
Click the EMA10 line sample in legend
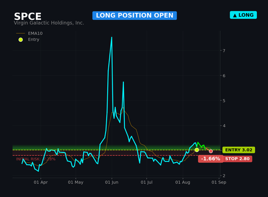pyautogui.click(x=20, y=33)
